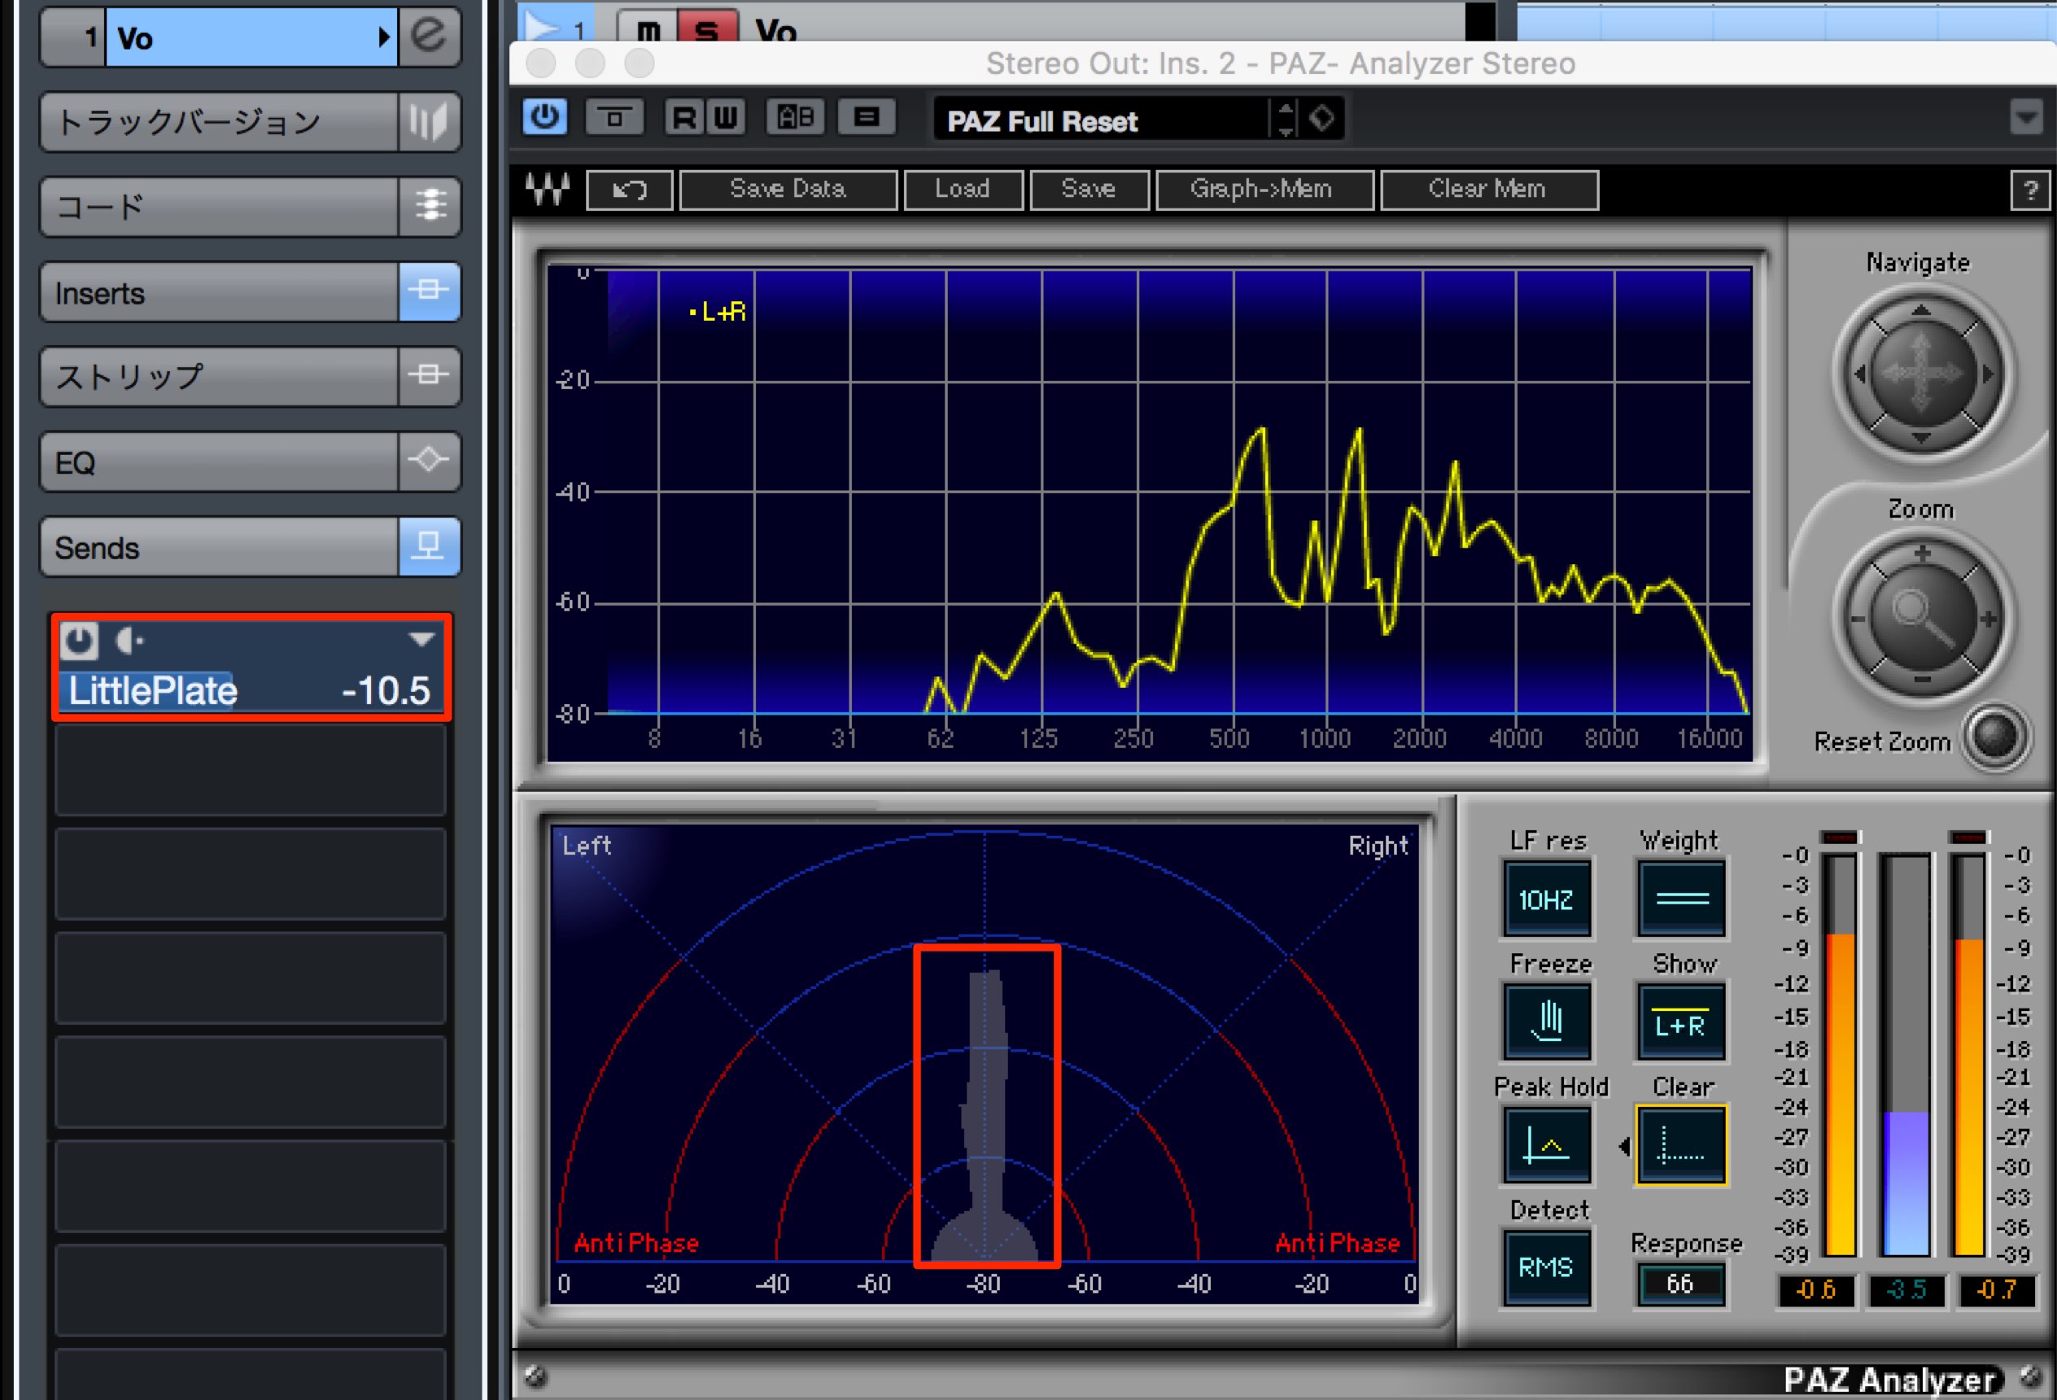This screenshot has width=2057, height=1400.
Task: Click the left meter clip indicator
Action: tap(1840, 837)
